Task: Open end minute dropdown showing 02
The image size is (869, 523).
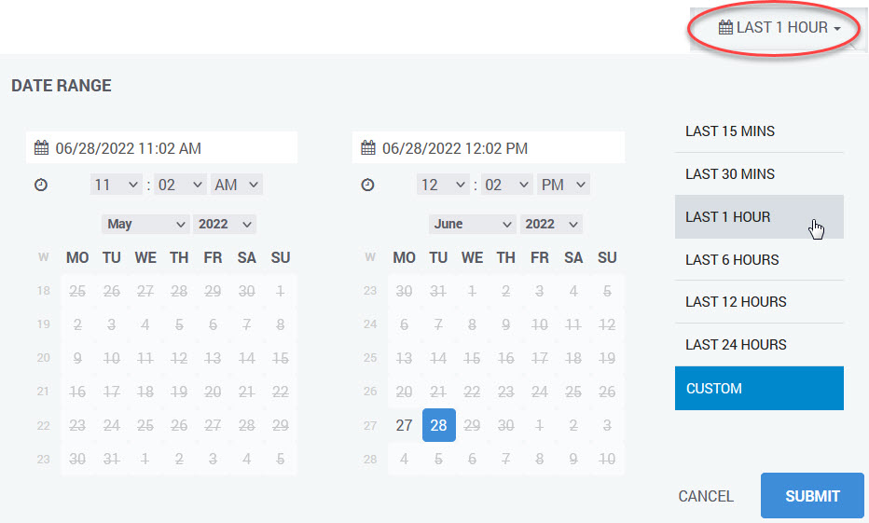Action: [x=507, y=185]
